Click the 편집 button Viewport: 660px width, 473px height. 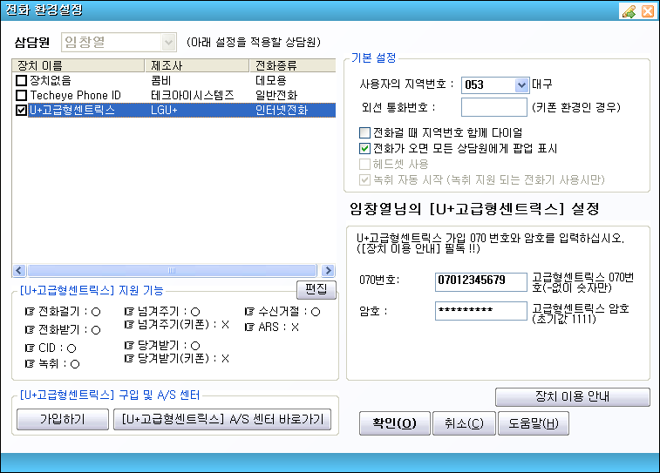pyautogui.click(x=316, y=289)
